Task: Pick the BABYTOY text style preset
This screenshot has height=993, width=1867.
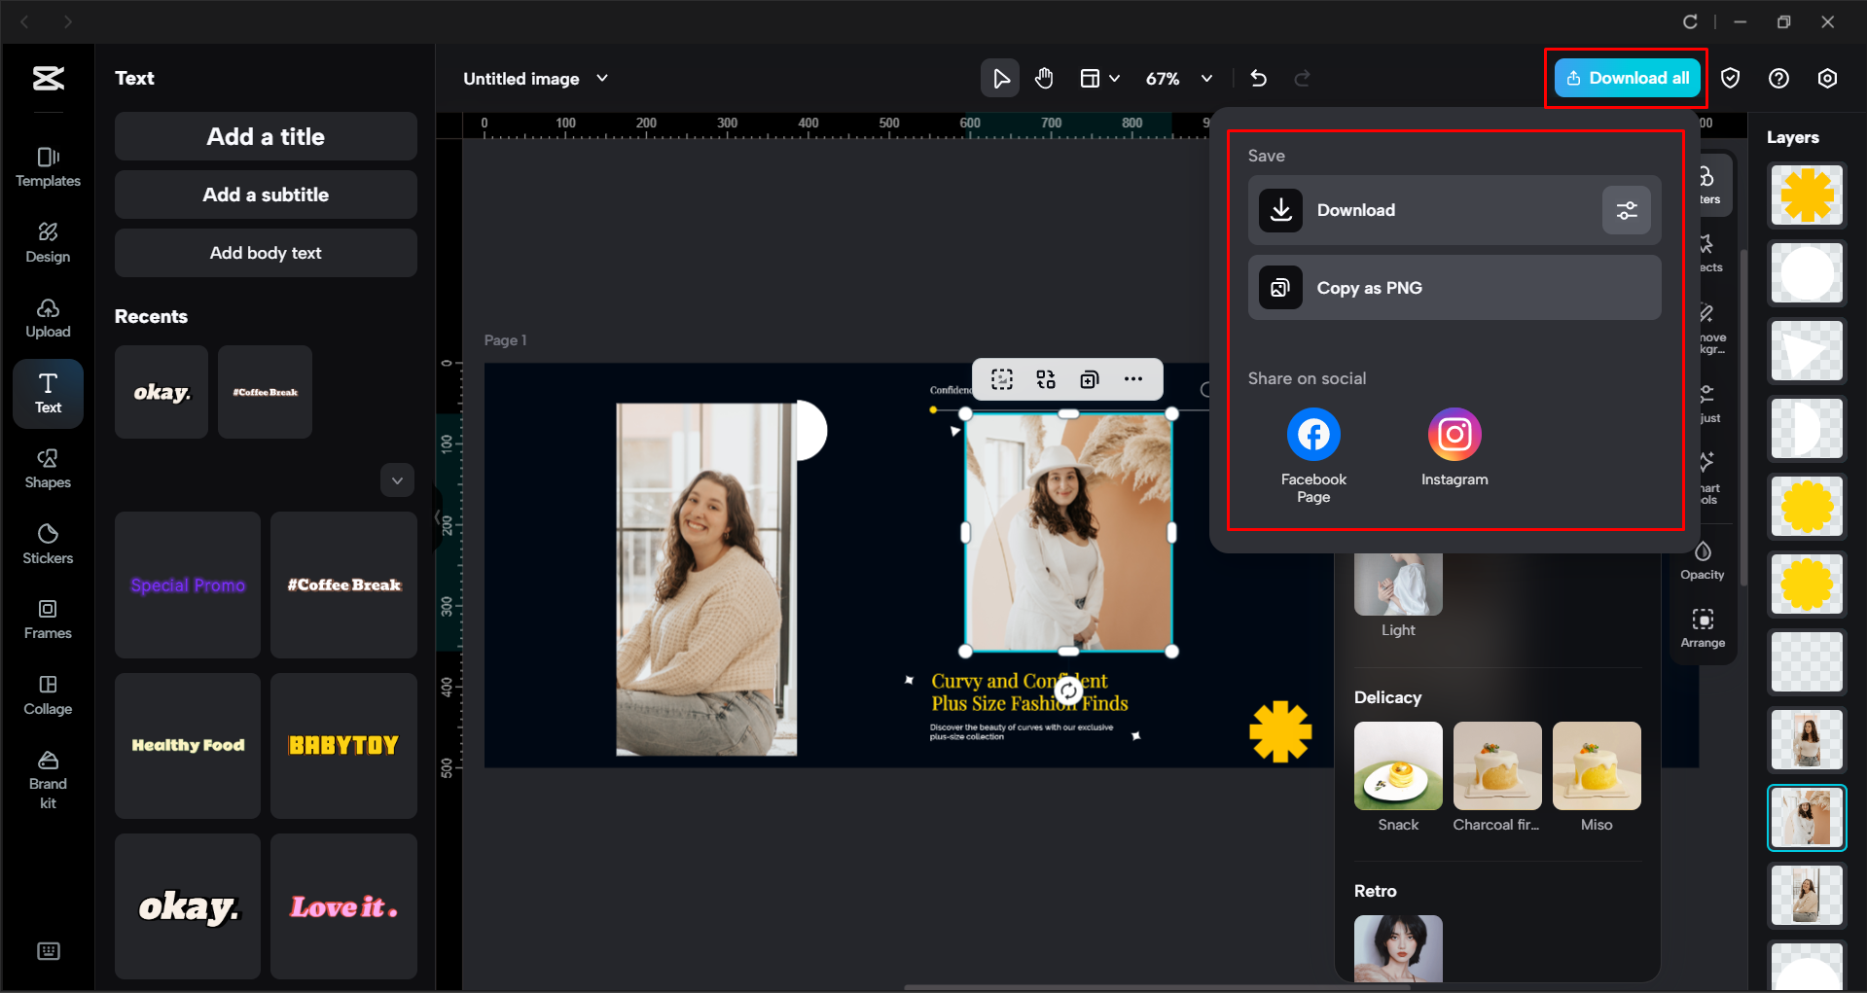Action: (343, 746)
